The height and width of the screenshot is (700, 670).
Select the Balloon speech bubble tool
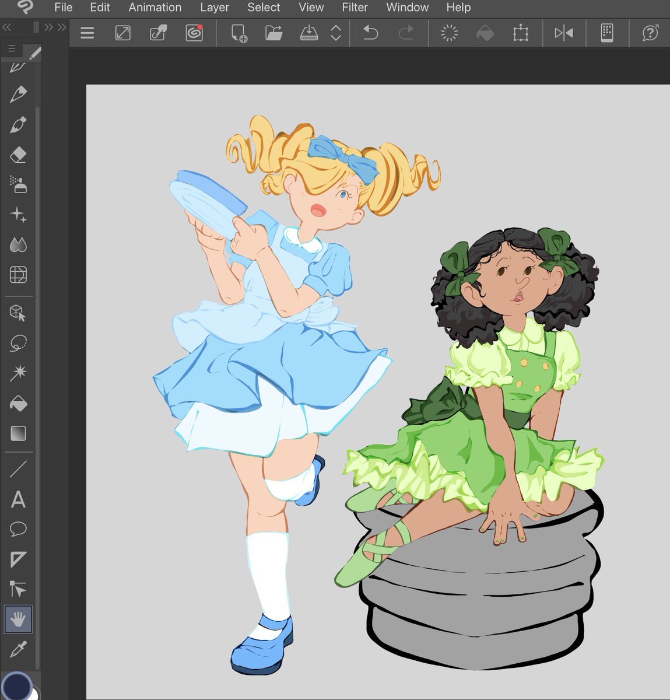click(18, 530)
